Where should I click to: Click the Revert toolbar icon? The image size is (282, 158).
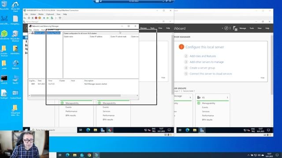pos(56,18)
